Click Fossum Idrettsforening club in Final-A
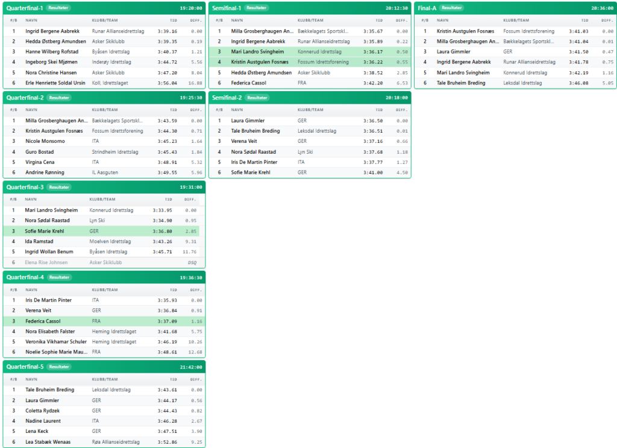This screenshot has width=617, height=448. pyautogui.click(x=528, y=31)
